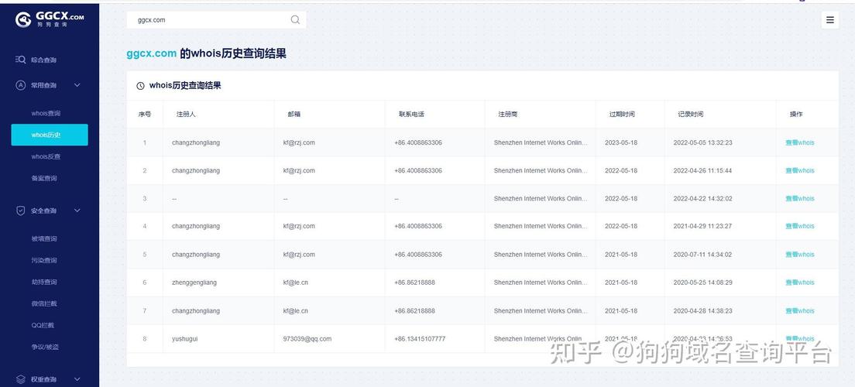855x387 pixels.
Task: Click the 常用查询 circle icon in sidebar
Action: (21, 86)
